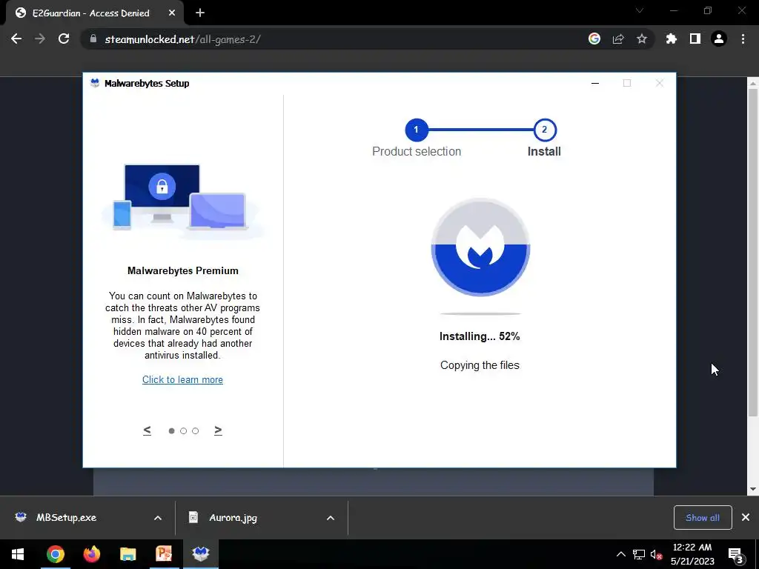
Task: Open Chrome extensions puzzle icon
Action: tap(672, 39)
